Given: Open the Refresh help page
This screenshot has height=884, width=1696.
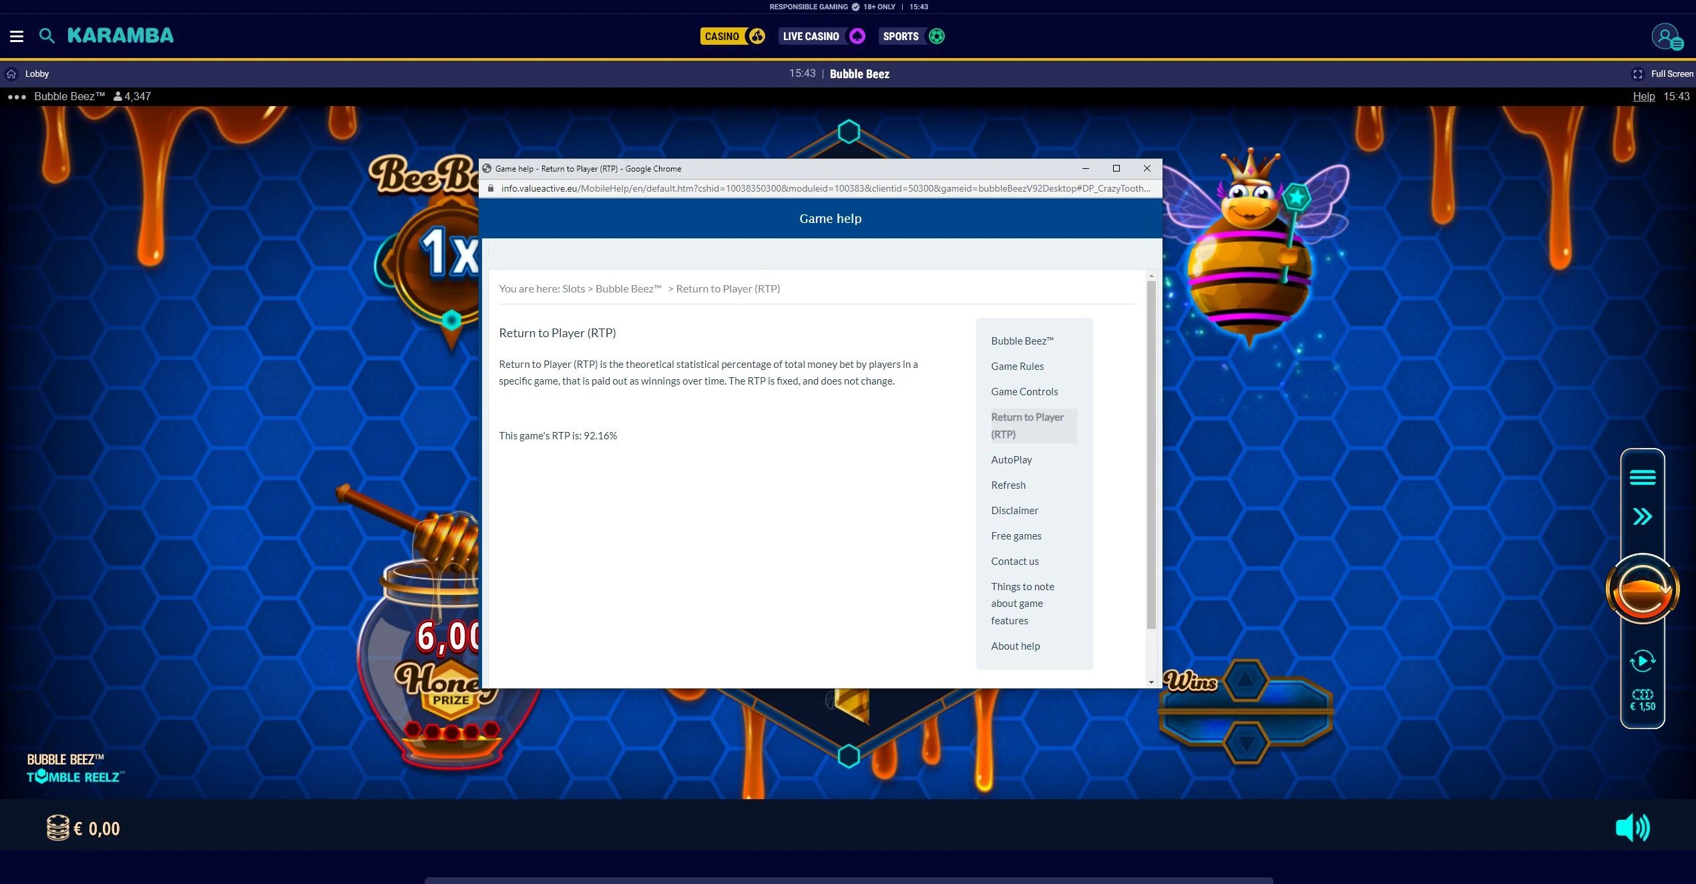Looking at the screenshot, I should click(x=1008, y=485).
